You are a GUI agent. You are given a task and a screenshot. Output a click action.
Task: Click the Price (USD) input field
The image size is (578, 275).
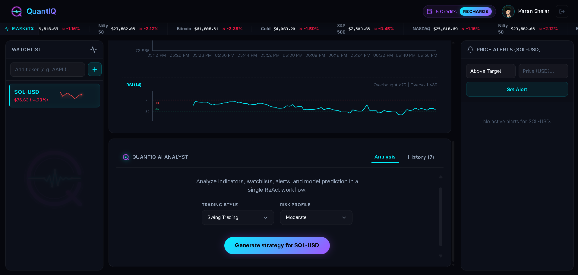pos(543,71)
